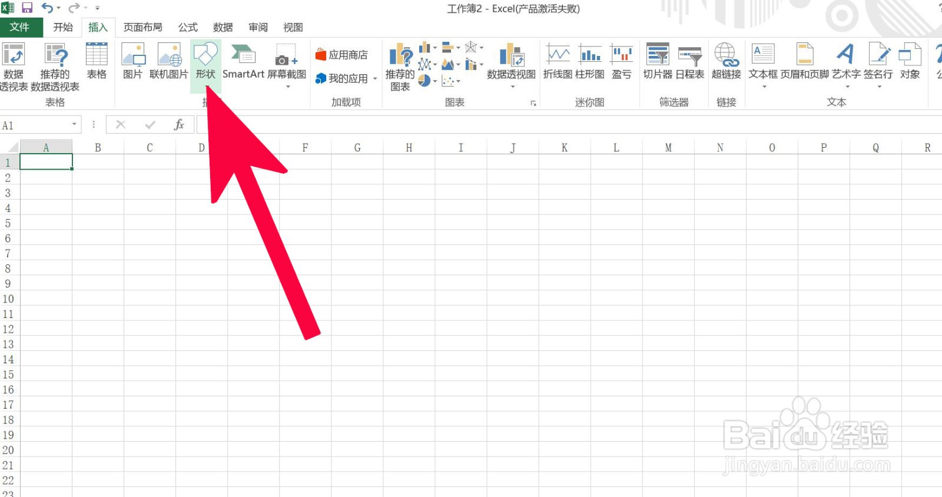Select column Q header
The width and height of the screenshot is (942, 497).
tap(875, 147)
